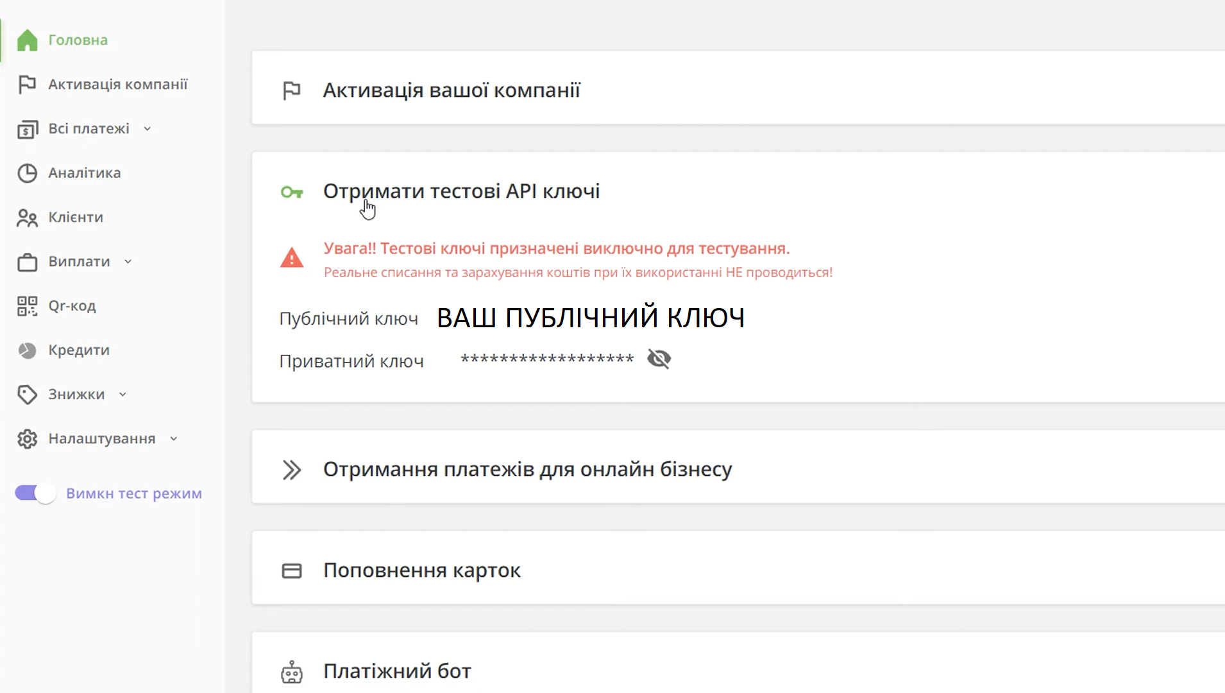Click the QR code icon
Image resolution: width=1225 pixels, height=693 pixels.
click(27, 306)
